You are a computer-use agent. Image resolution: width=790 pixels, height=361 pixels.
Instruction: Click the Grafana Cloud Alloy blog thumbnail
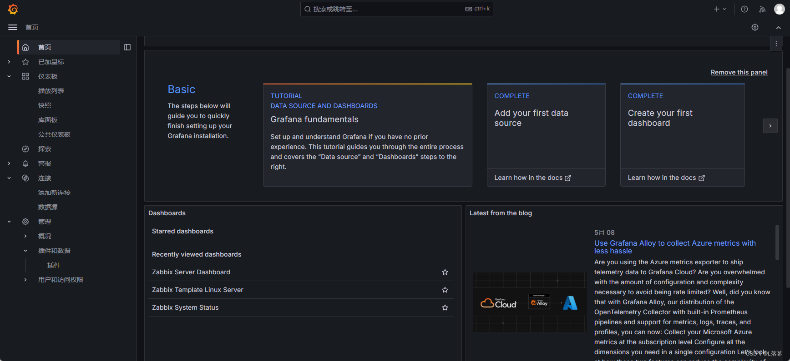(530, 302)
